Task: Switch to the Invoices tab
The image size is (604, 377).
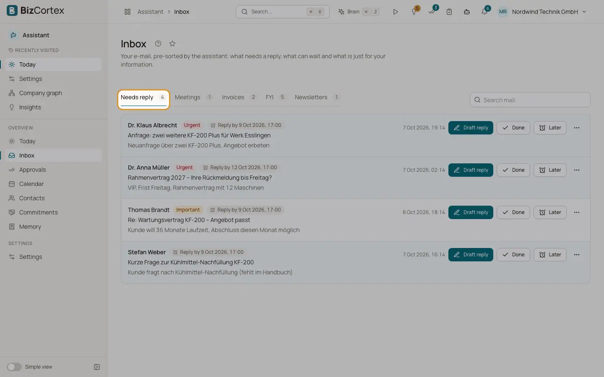Action: [239, 97]
